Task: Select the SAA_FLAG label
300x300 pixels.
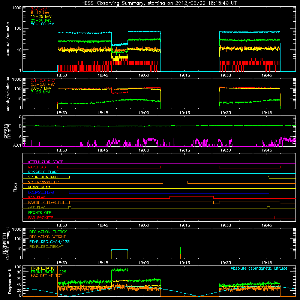Action: [37, 197]
